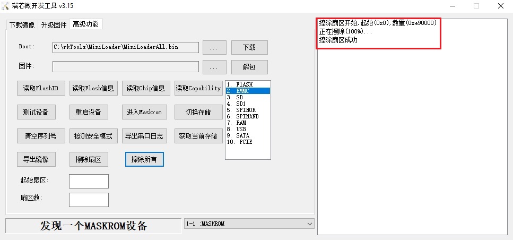Click 读取Chip信息 button
Viewport: 513px width, 240px height.
point(145,88)
